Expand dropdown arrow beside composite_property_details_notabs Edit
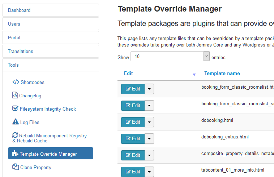 (x=149, y=155)
